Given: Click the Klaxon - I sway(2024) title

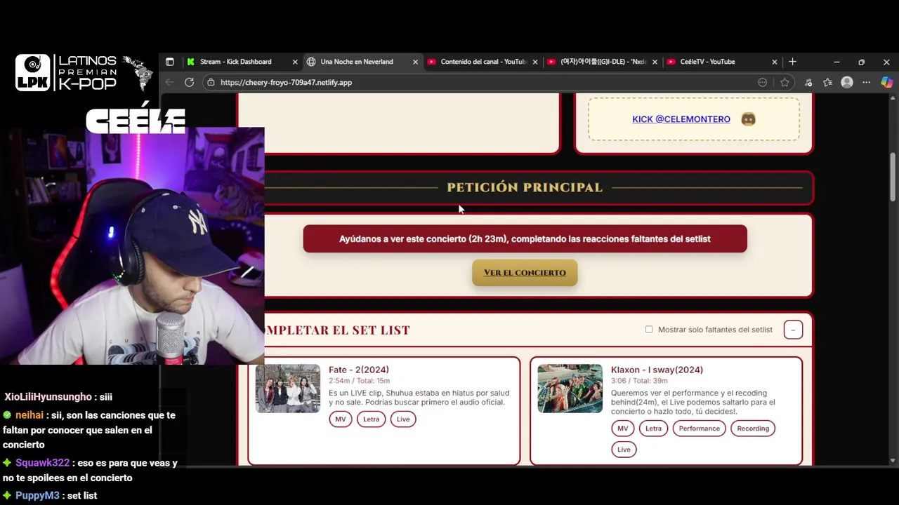Looking at the screenshot, I should click(x=657, y=370).
